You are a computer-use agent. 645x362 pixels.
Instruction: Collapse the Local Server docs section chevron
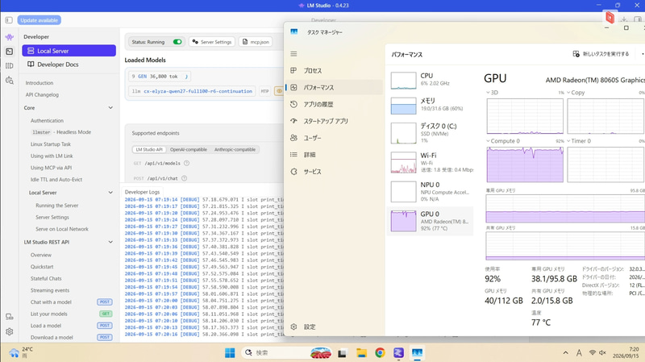(110, 193)
